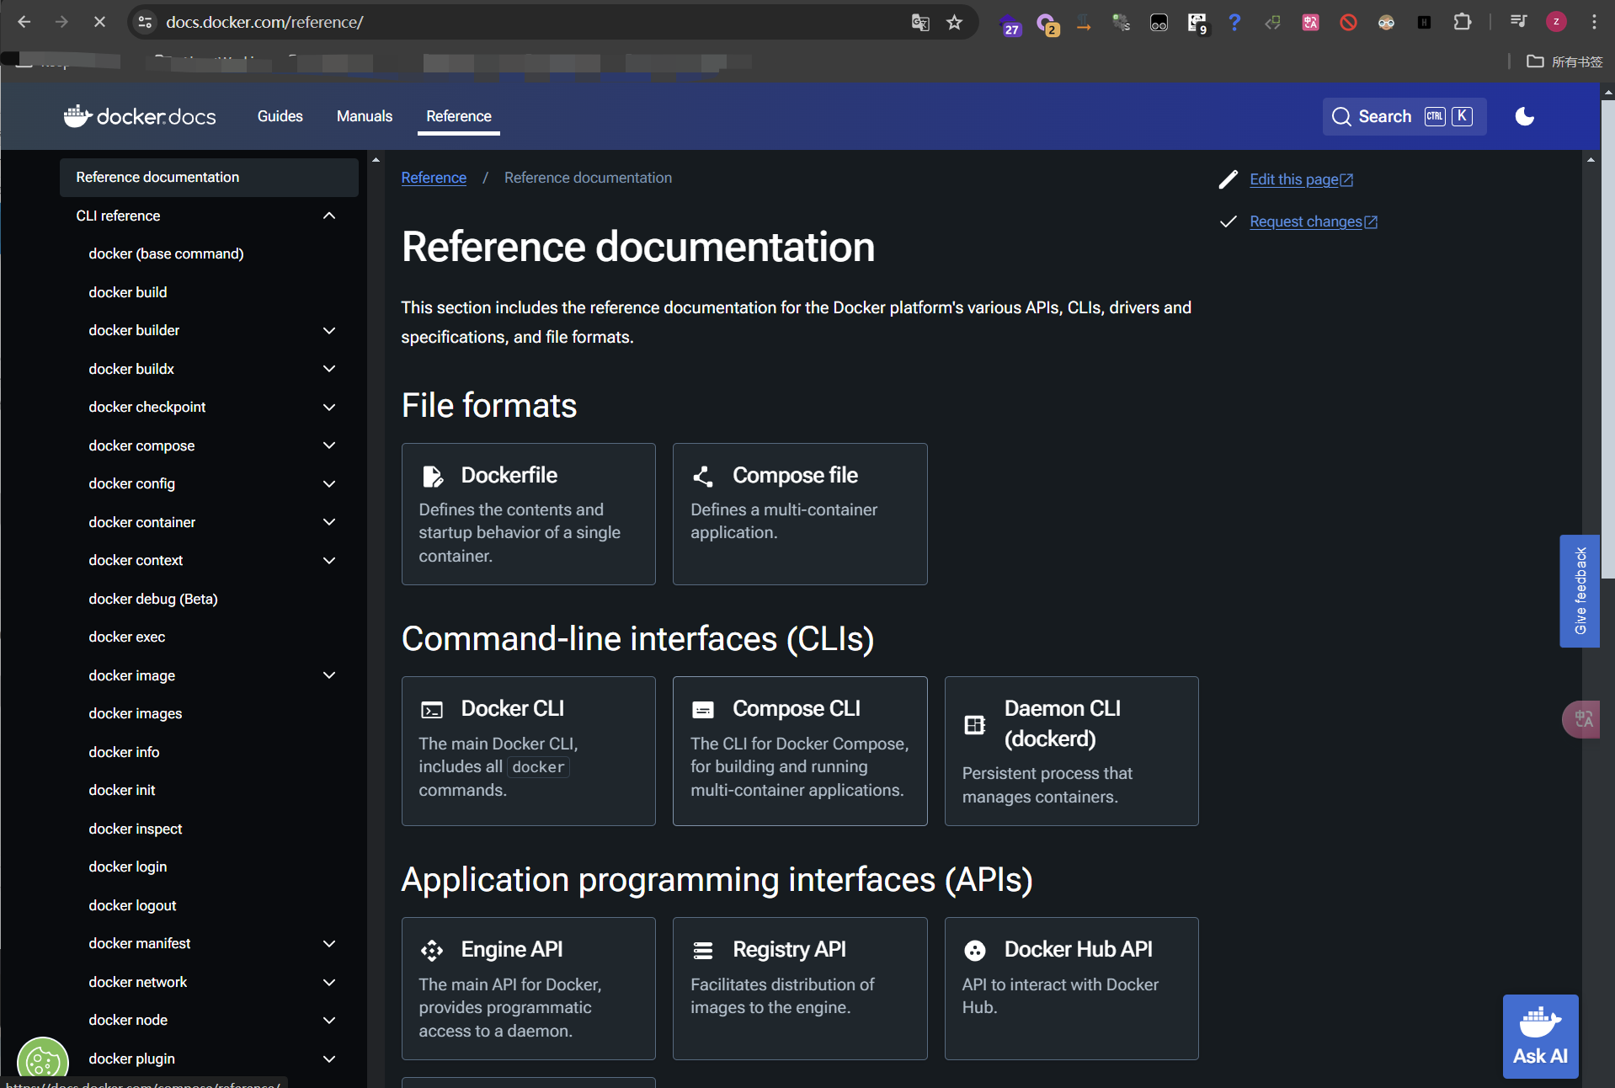Bookmark this page with star icon
This screenshot has width=1615, height=1088.
coord(953,22)
